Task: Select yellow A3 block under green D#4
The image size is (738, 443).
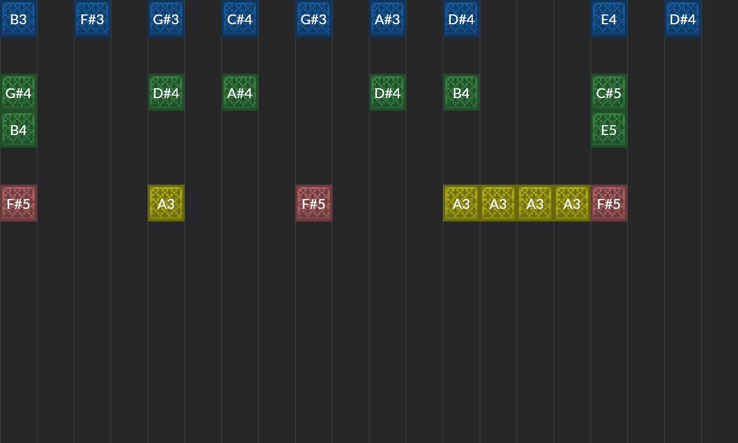Action: click(166, 203)
